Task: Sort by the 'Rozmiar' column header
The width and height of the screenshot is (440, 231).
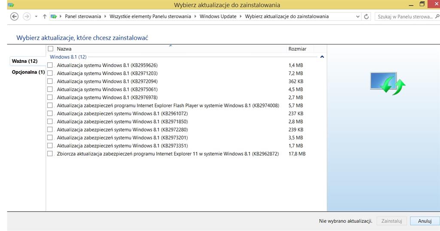Action: pos(297,49)
